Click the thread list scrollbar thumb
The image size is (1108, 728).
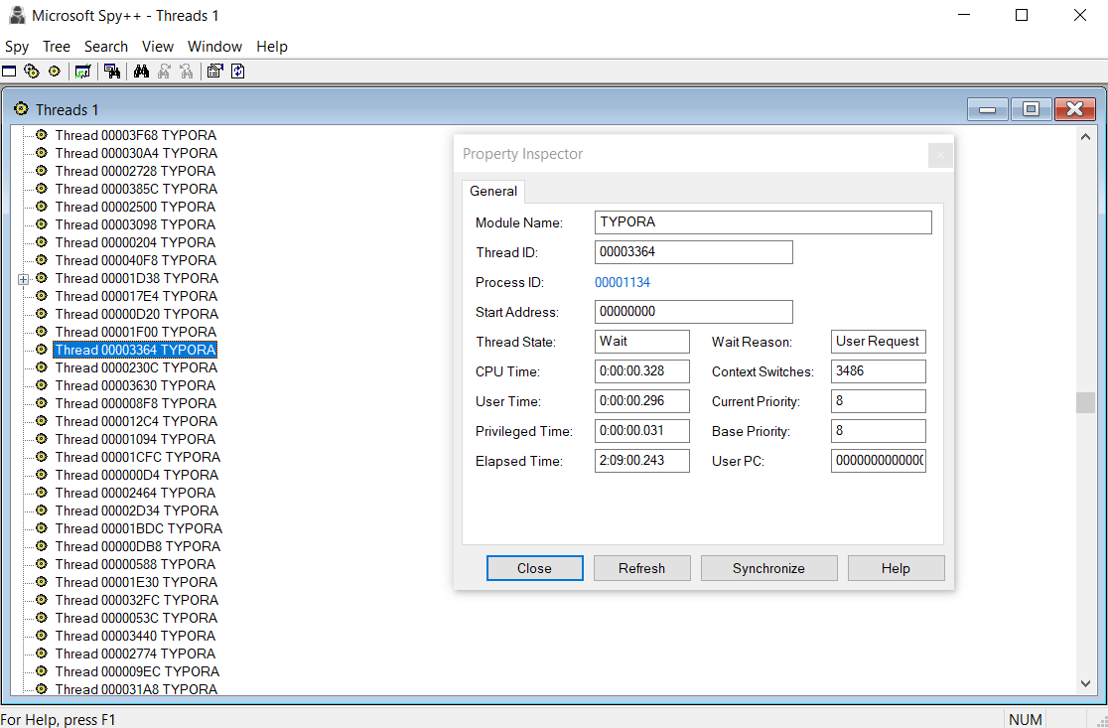[x=1085, y=402]
